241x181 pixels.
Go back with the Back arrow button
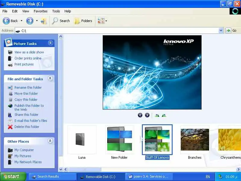pyautogui.click(x=10, y=21)
